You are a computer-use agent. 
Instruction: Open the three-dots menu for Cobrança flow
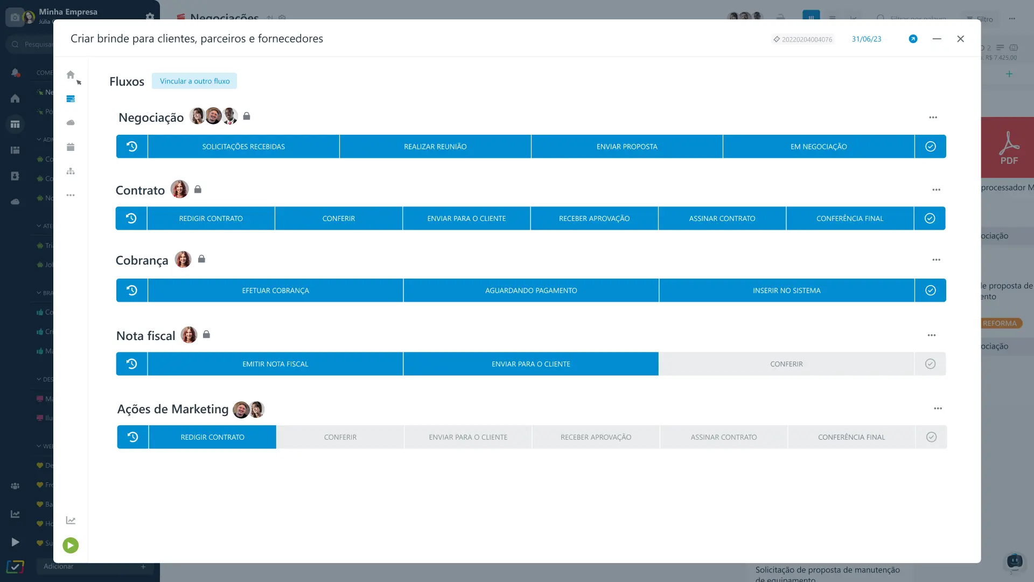point(936,260)
